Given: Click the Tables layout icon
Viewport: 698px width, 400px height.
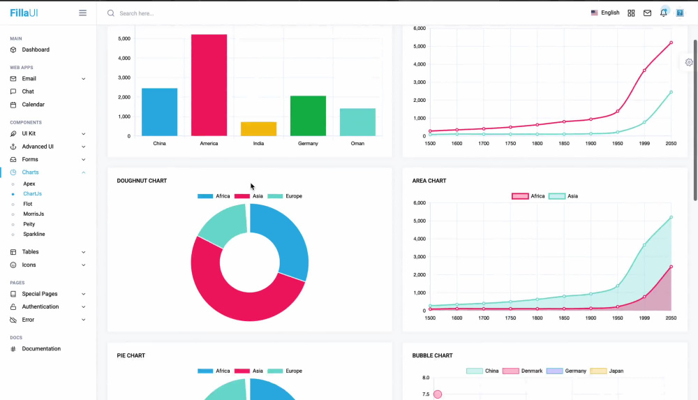Looking at the screenshot, I should [x=13, y=252].
